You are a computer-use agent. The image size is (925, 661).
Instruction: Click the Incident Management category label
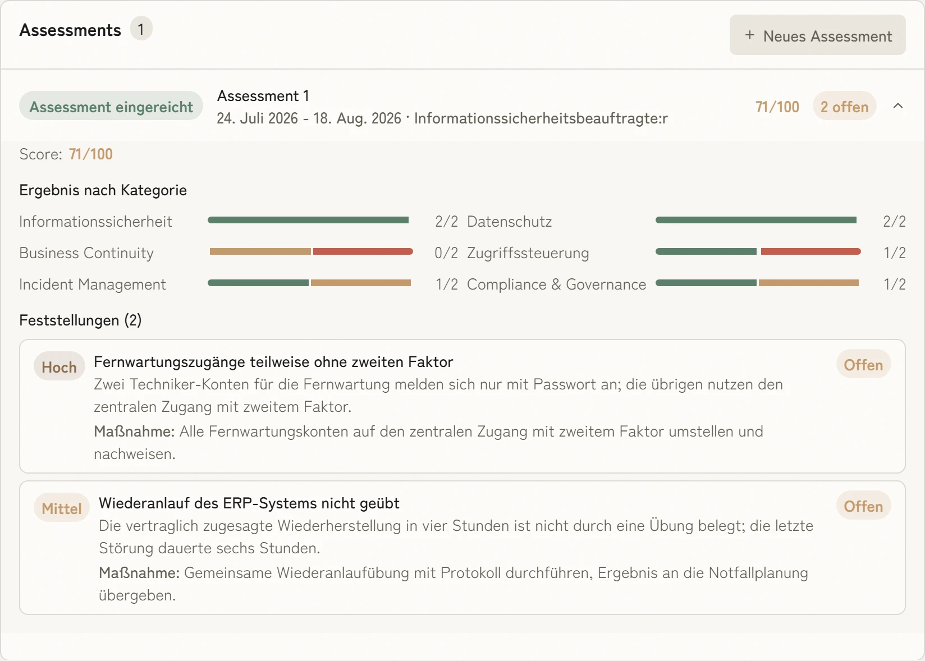(x=93, y=284)
